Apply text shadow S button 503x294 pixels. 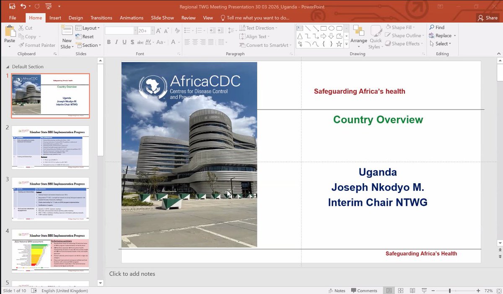point(132,42)
